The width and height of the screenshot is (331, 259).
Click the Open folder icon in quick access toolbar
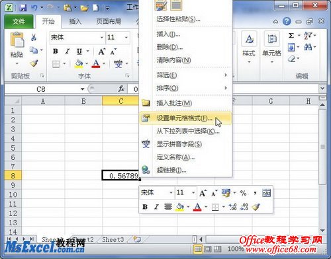point(85,8)
